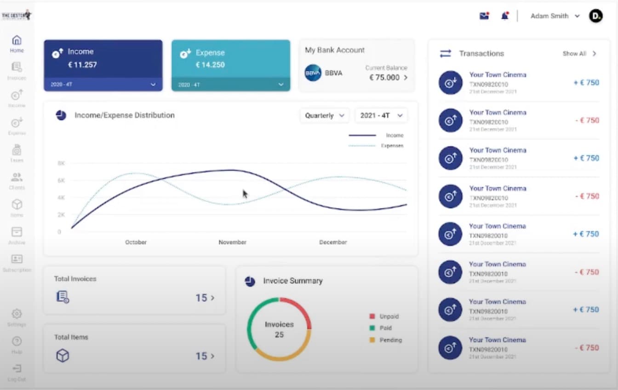Select the first Your Town Cinema transaction
Image resolution: width=618 pixels, height=390 pixels.
(519, 83)
